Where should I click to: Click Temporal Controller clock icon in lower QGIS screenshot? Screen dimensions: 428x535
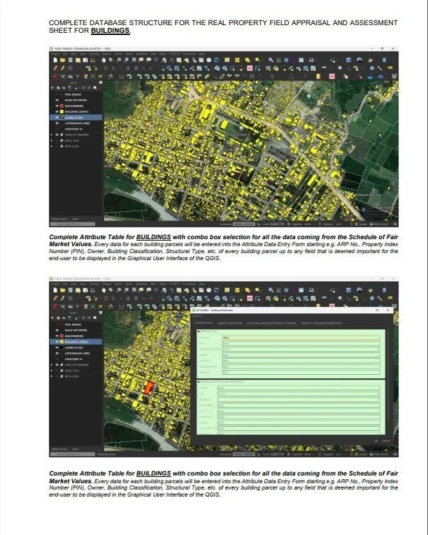point(208,290)
